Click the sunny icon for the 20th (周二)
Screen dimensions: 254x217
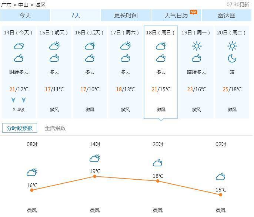point(232,46)
